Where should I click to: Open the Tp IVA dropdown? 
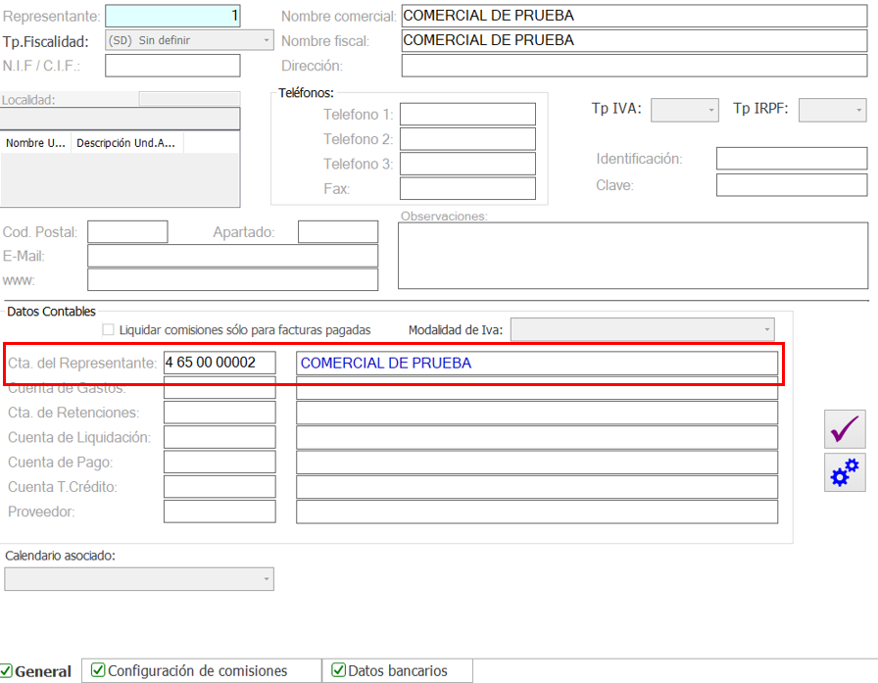(685, 110)
